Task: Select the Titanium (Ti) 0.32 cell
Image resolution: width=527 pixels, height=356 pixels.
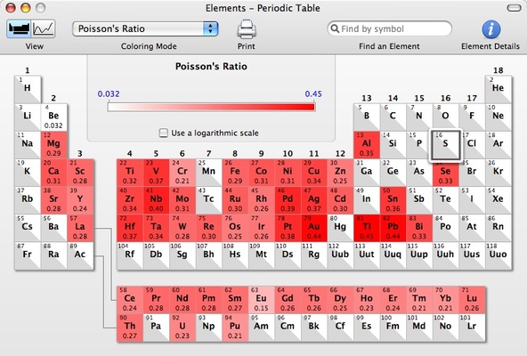Action: [130, 173]
